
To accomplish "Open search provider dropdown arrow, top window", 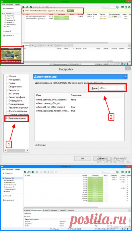I will coord(120,7).
